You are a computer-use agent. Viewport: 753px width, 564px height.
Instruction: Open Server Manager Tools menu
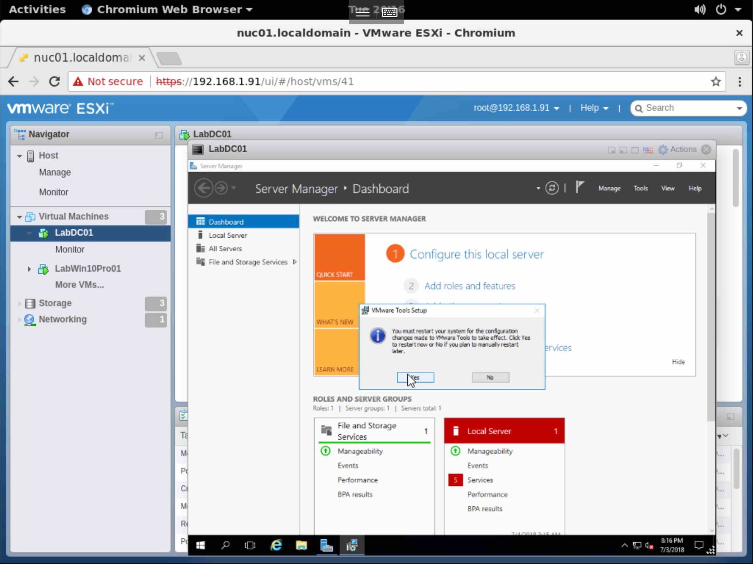click(640, 189)
